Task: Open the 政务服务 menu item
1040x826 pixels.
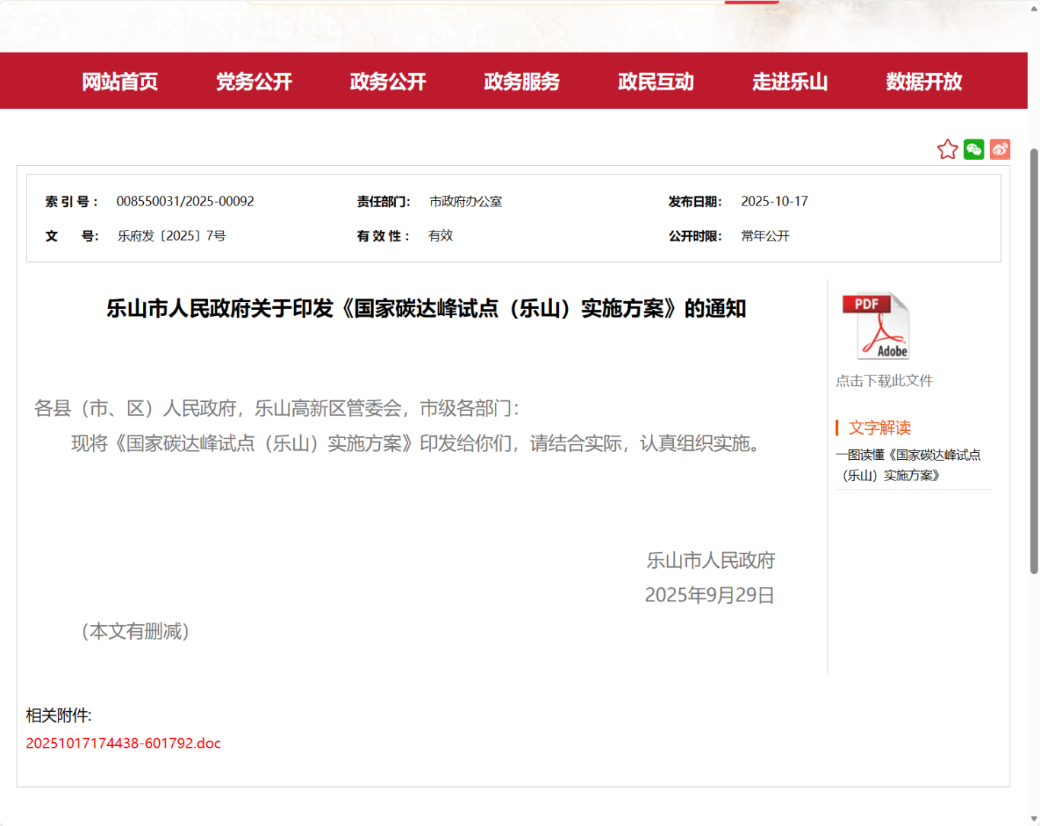Action: click(521, 81)
